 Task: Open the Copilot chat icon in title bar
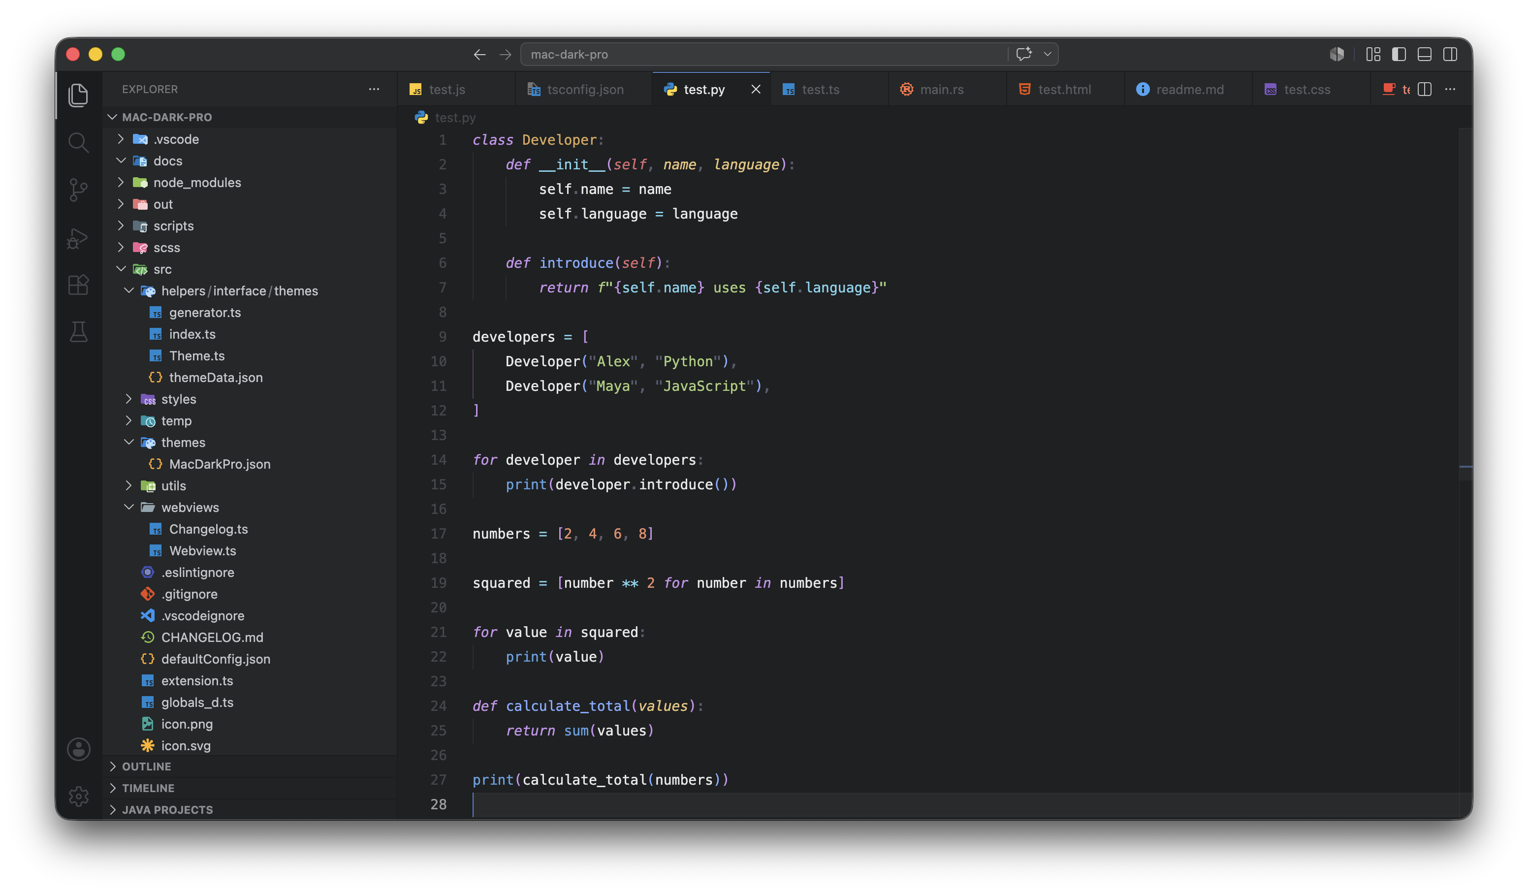(1024, 54)
